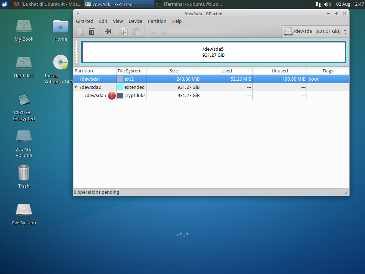Switch to the /dev/sda - GParted taskbar button

(x=119, y=4)
